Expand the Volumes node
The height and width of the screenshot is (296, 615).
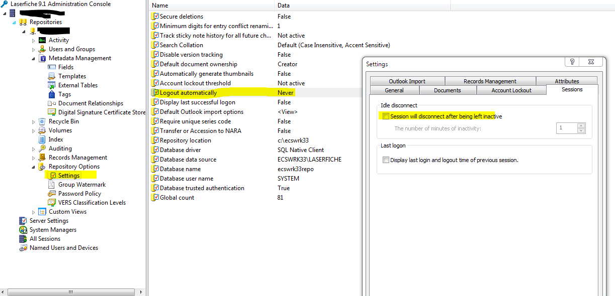click(34, 130)
